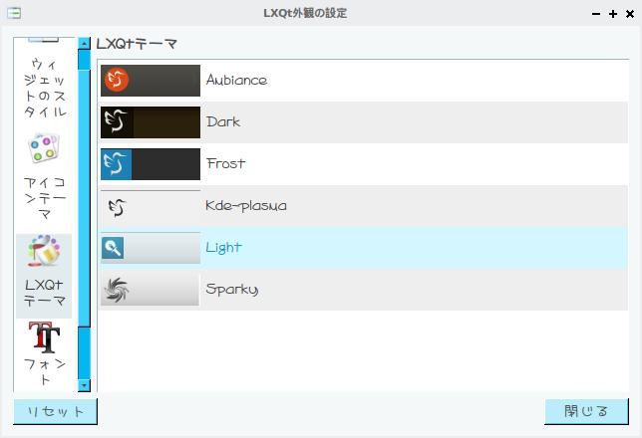The image size is (642, 438).
Task: Close the window with the X button
Action: pyautogui.click(x=630, y=14)
